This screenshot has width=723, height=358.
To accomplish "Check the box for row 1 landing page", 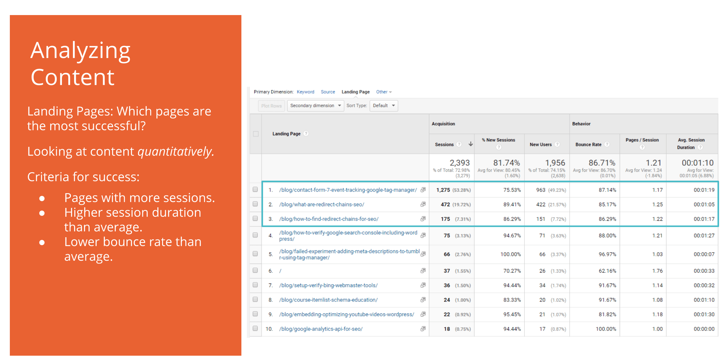I will point(255,189).
